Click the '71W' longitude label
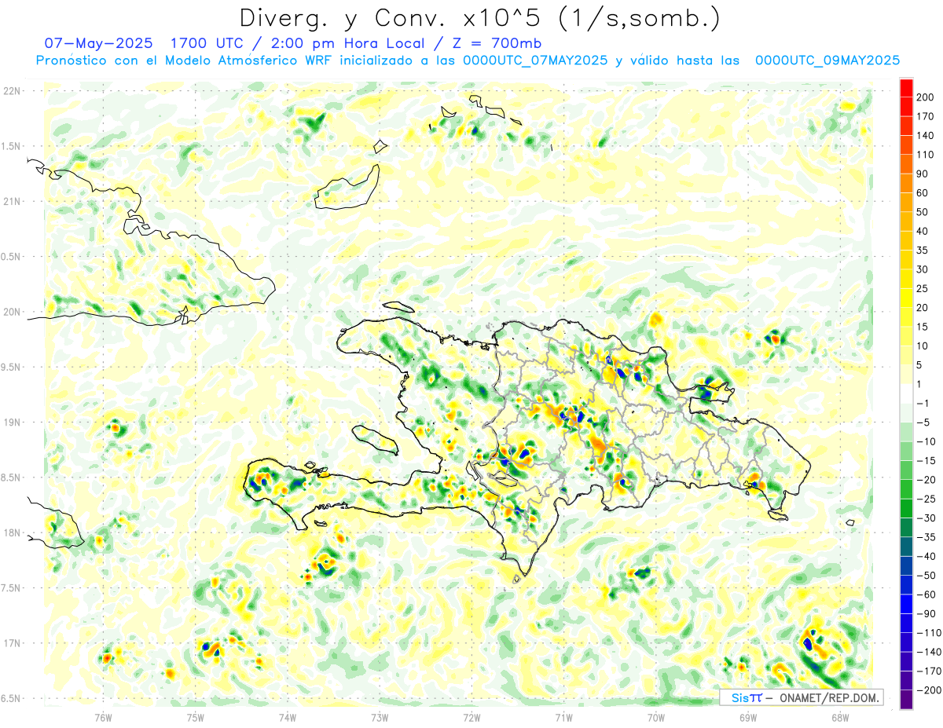The width and height of the screenshot is (943, 728). click(563, 717)
